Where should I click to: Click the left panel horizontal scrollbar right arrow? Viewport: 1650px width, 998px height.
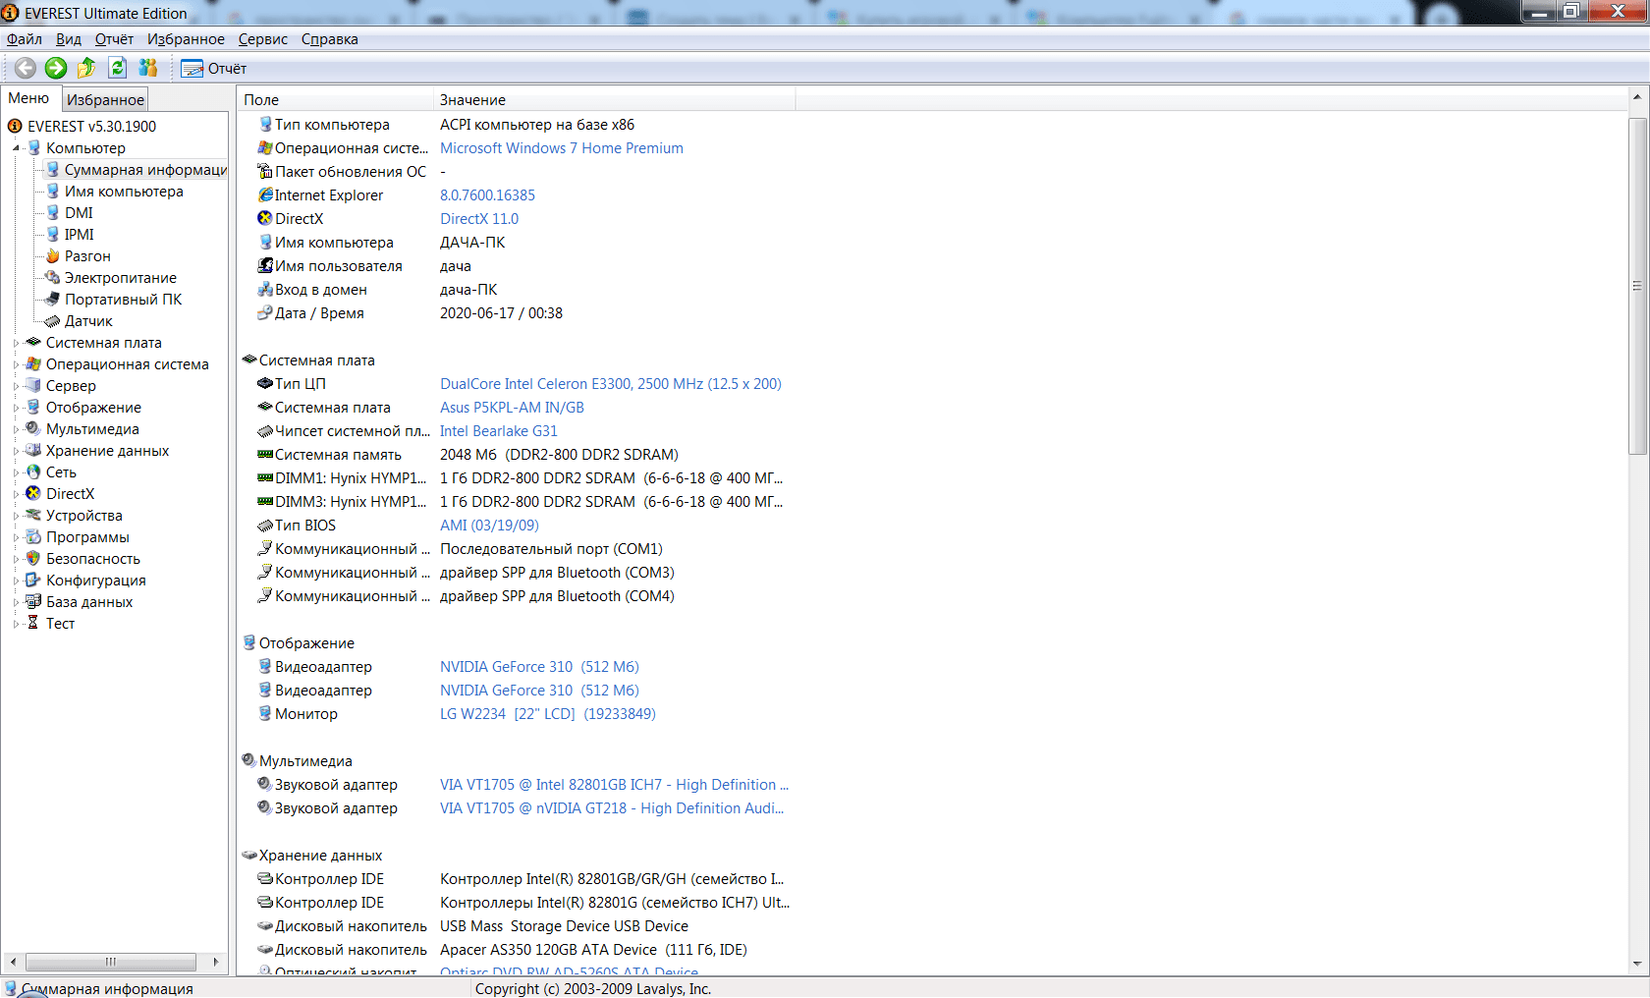pos(215,962)
